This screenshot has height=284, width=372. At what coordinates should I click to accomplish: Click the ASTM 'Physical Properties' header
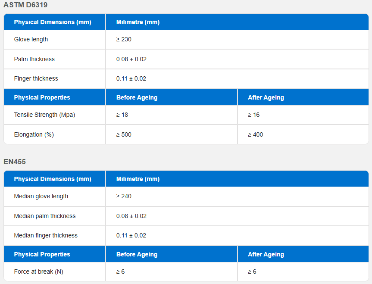click(x=42, y=97)
